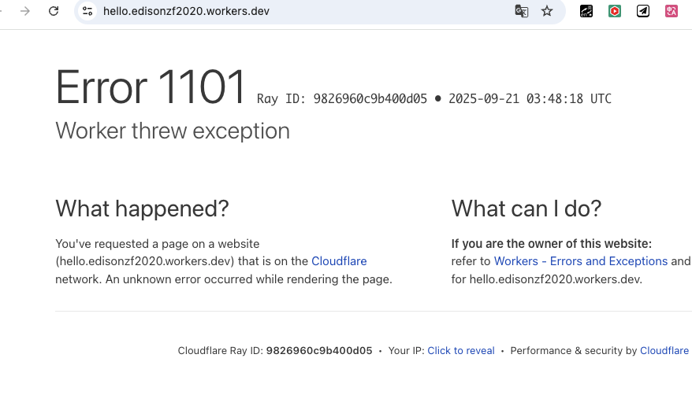Open the Cloudflare link in footer
Screen dimensions: 692x395
pos(664,350)
